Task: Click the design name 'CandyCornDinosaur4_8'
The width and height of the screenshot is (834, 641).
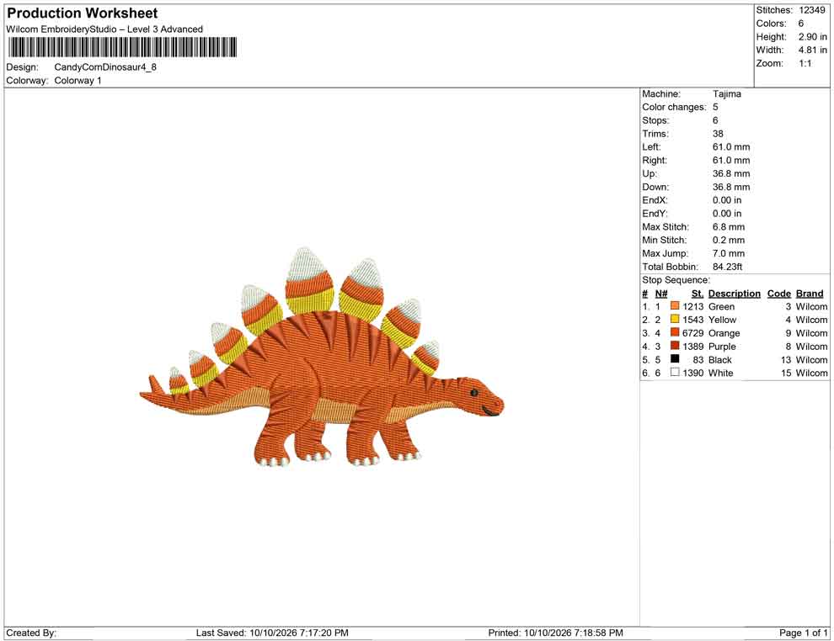Action: (105, 67)
